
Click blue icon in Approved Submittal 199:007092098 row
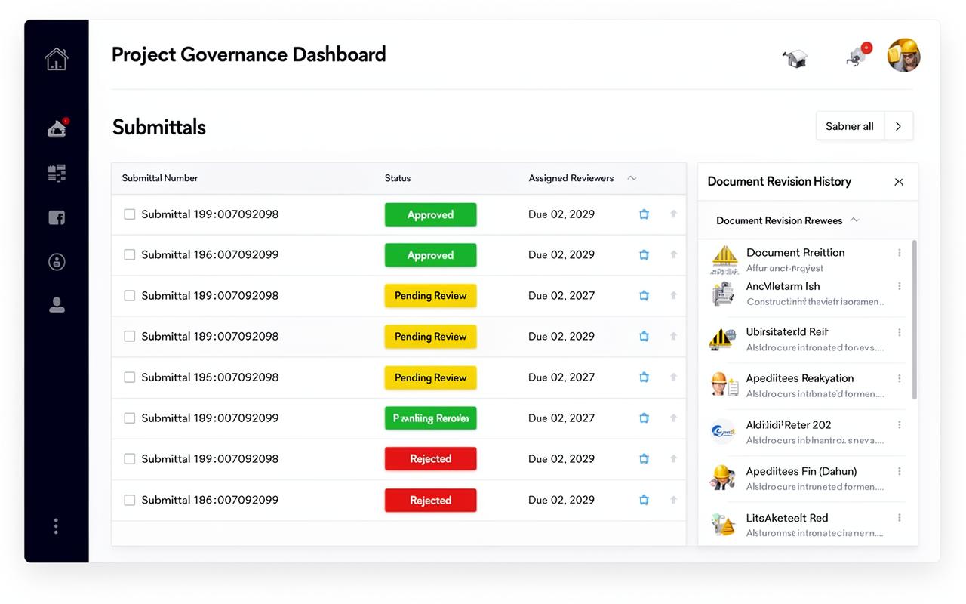click(x=644, y=214)
